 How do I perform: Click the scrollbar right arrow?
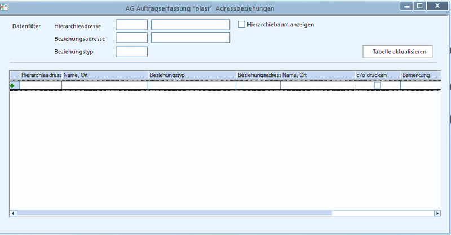click(437, 213)
